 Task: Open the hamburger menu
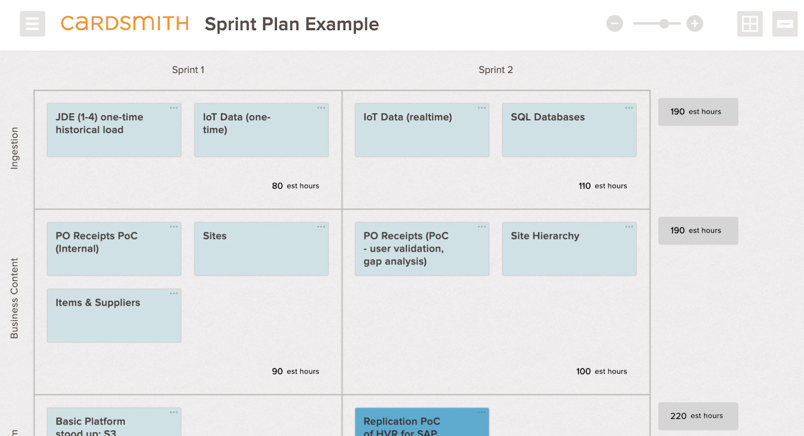[x=32, y=24]
